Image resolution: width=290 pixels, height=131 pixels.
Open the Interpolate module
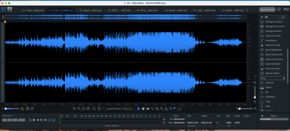tap(268, 40)
